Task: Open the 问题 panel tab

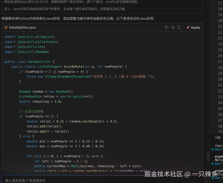Action: point(217,137)
